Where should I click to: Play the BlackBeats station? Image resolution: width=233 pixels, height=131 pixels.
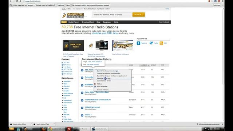pos(82,86)
